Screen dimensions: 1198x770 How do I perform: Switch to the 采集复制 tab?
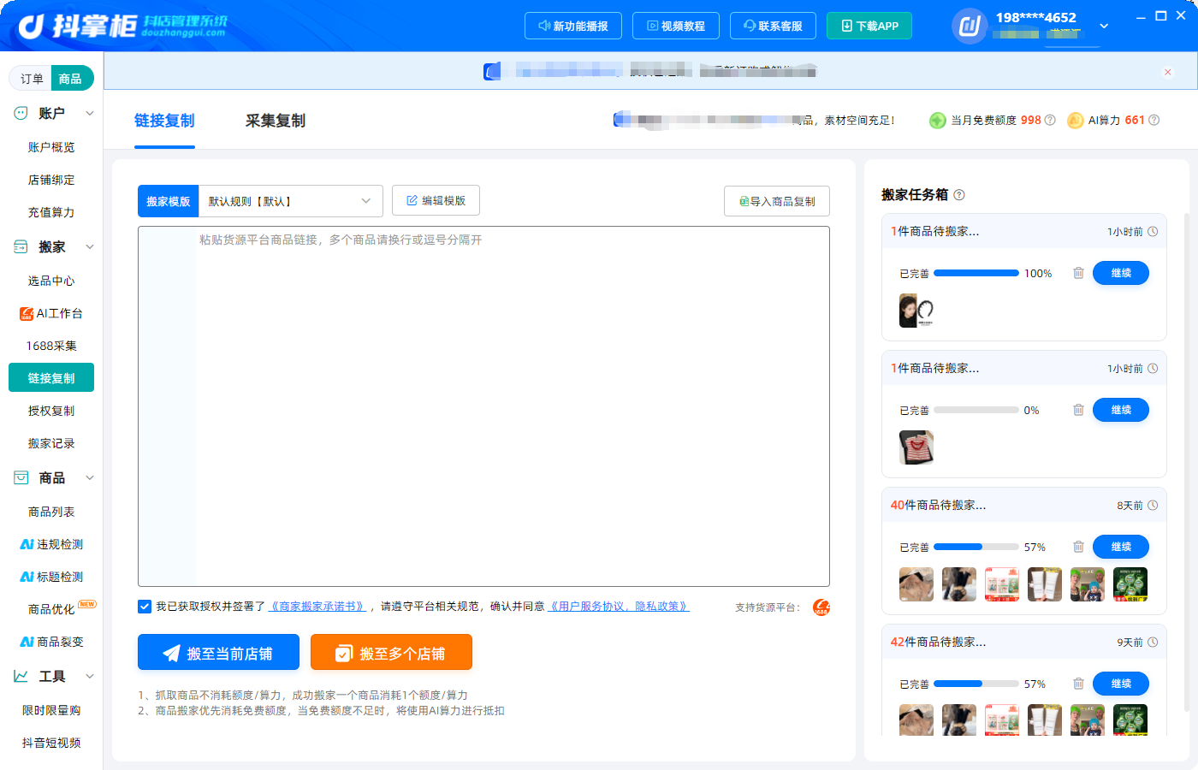point(276,121)
